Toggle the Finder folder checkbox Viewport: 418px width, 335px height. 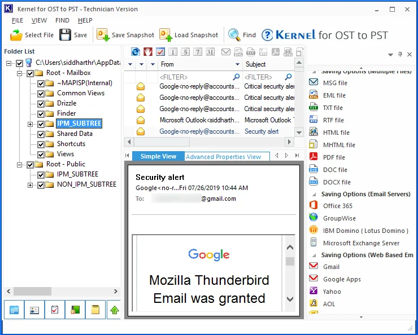click(41, 114)
